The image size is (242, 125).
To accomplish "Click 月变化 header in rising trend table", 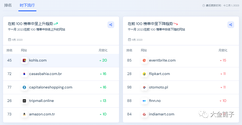I will tap(103, 50).
